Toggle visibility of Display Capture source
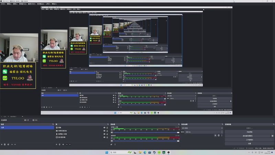275x155 pixels. click(x=104, y=137)
